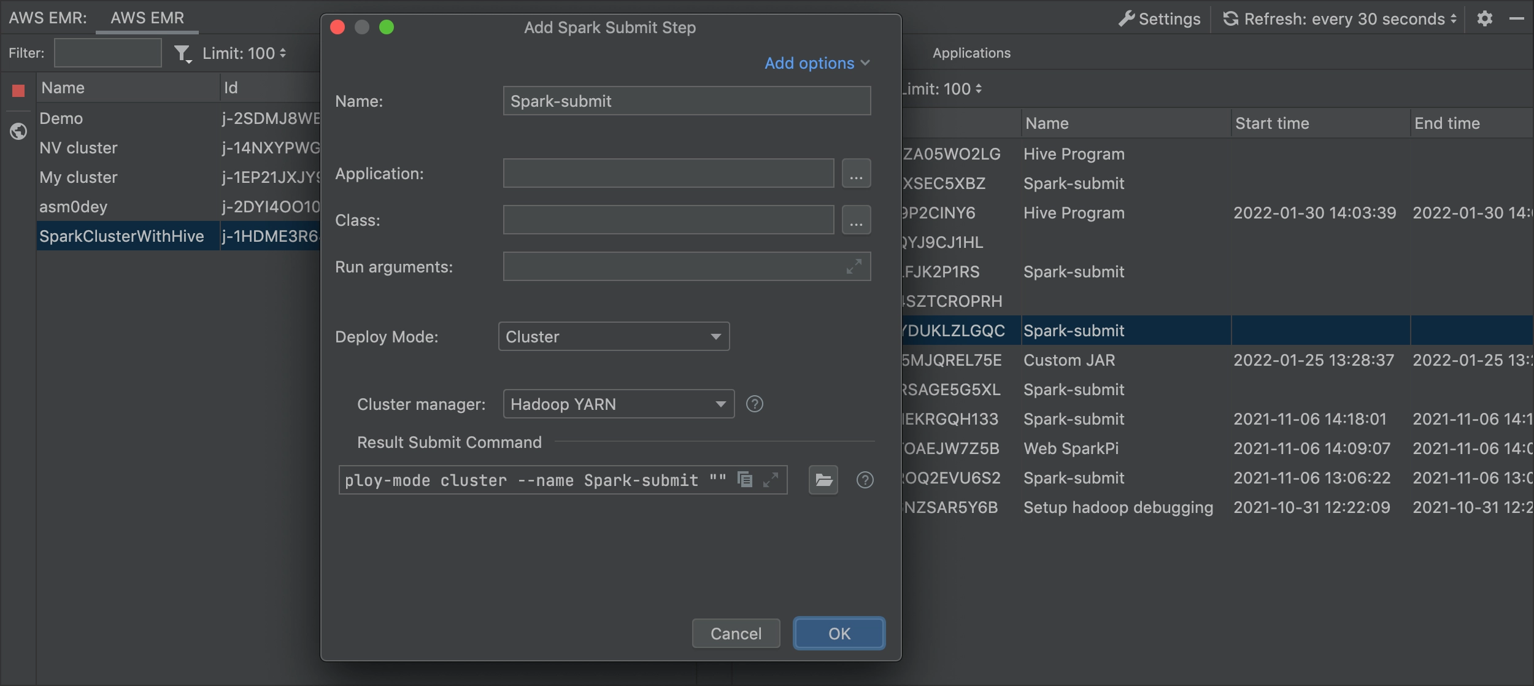The image size is (1534, 686).
Task: Browse for Application with ellipsis button
Action: coord(856,174)
